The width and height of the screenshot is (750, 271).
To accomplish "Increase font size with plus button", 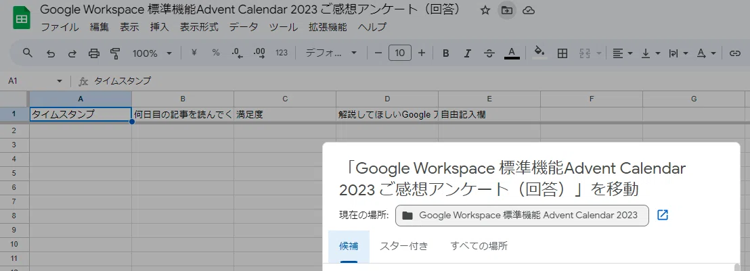I will pos(422,53).
